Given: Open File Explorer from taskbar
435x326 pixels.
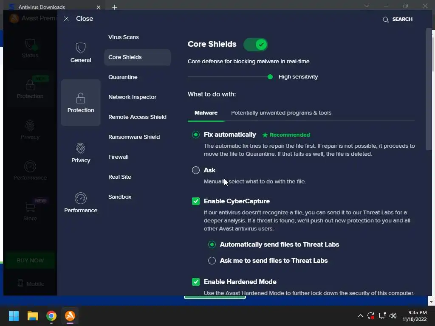Looking at the screenshot, I should [x=32, y=316].
